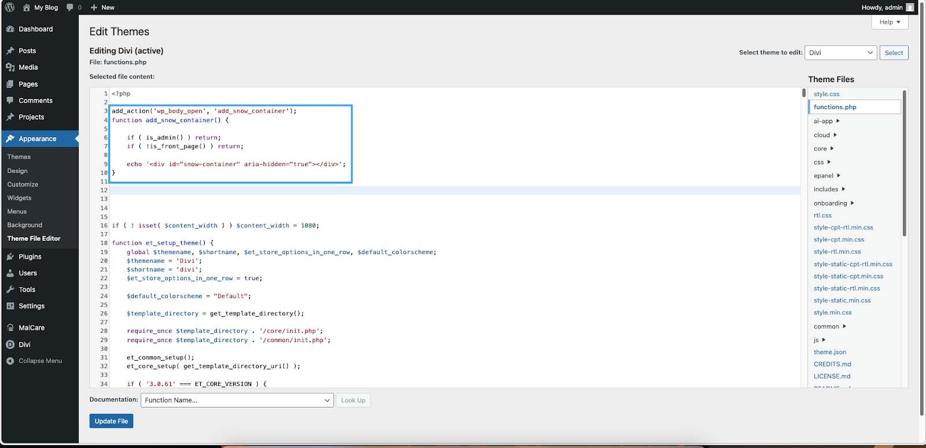Select Theme File Editor submenu item
The image size is (926, 448).
(34, 238)
